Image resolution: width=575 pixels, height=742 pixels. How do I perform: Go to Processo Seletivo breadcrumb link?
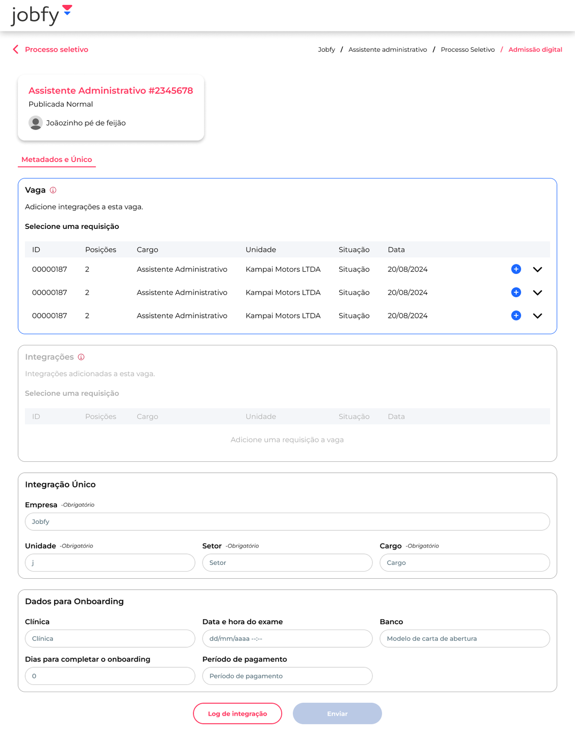point(468,49)
